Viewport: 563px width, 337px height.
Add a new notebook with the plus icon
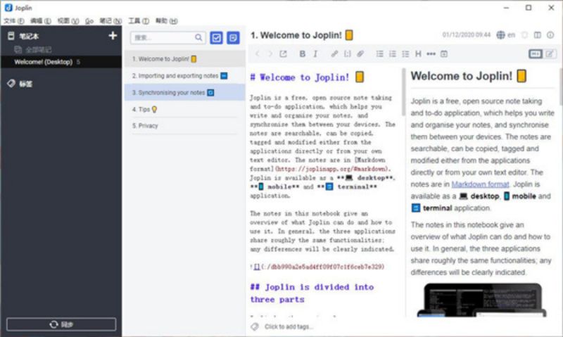[x=113, y=36]
